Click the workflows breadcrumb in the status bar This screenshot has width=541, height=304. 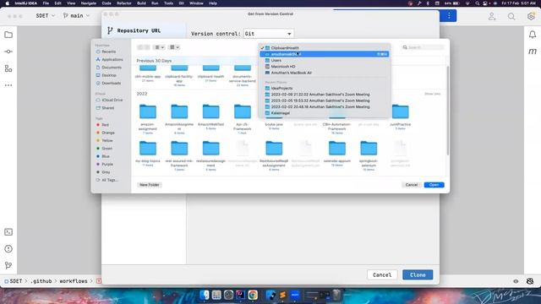pyautogui.click(x=74, y=281)
